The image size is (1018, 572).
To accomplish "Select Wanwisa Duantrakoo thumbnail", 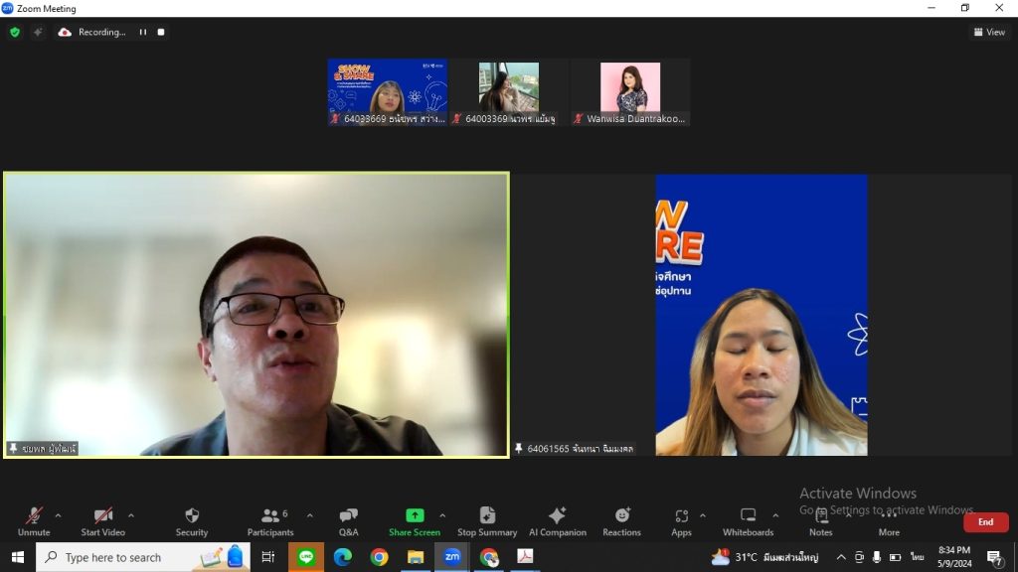I will click(x=630, y=92).
